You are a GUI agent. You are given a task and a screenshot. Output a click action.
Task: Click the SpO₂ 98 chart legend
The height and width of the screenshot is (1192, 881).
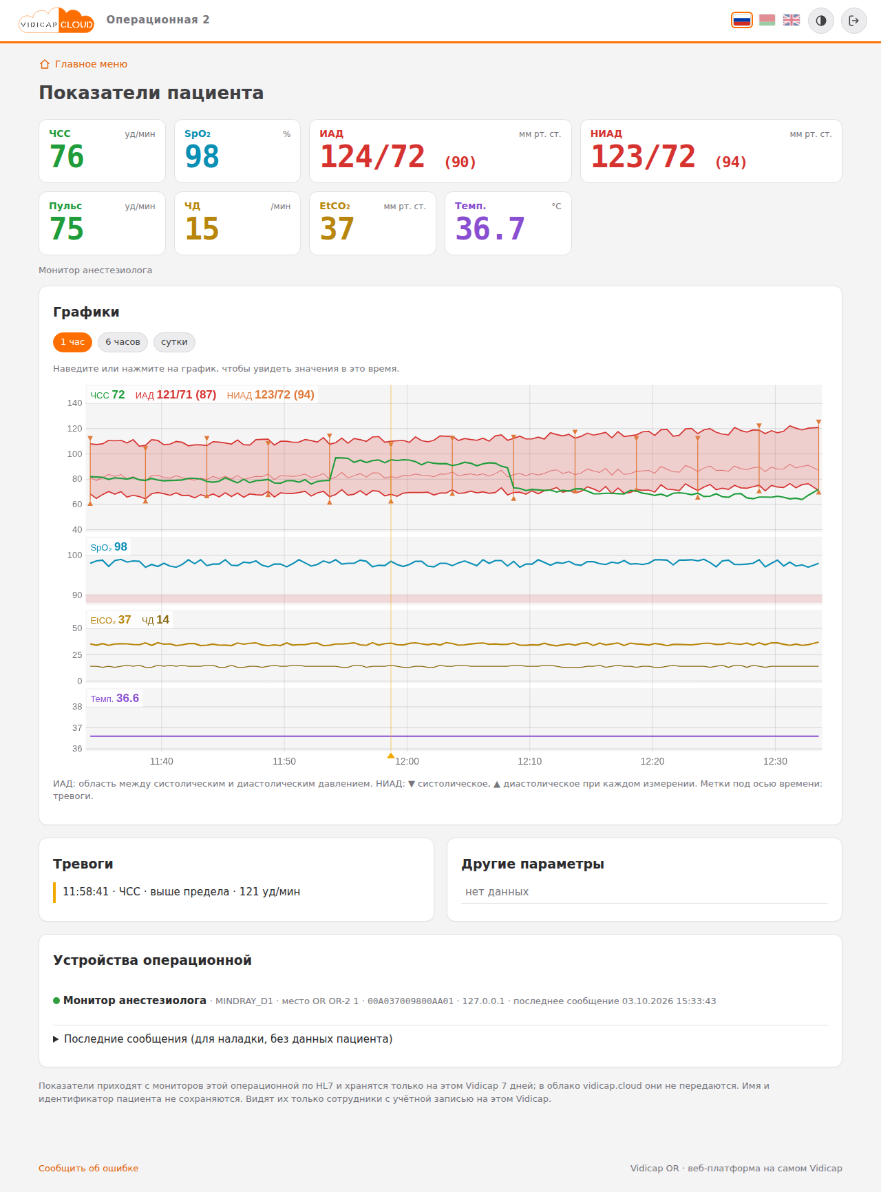pyautogui.click(x=109, y=547)
